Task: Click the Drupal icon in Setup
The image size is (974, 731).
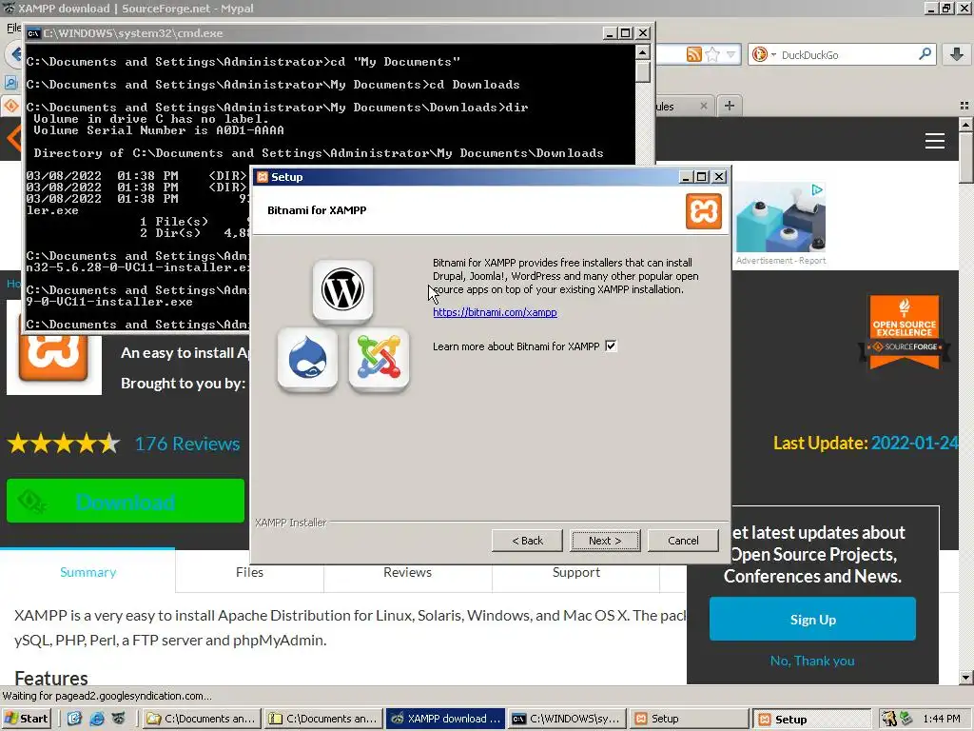Action: [307, 359]
